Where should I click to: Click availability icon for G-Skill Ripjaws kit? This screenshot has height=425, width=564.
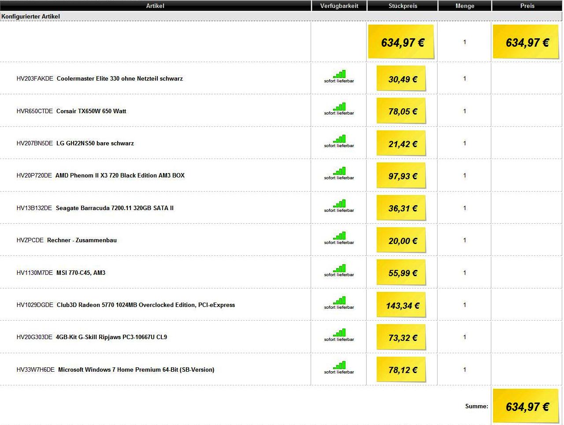(339, 333)
